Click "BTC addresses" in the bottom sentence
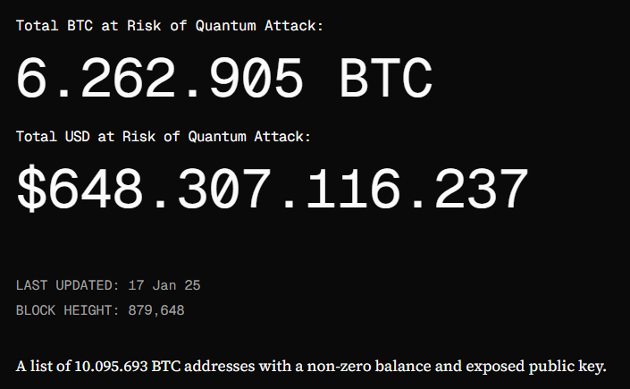Image resolution: width=630 pixels, height=389 pixels. coord(204,367)
